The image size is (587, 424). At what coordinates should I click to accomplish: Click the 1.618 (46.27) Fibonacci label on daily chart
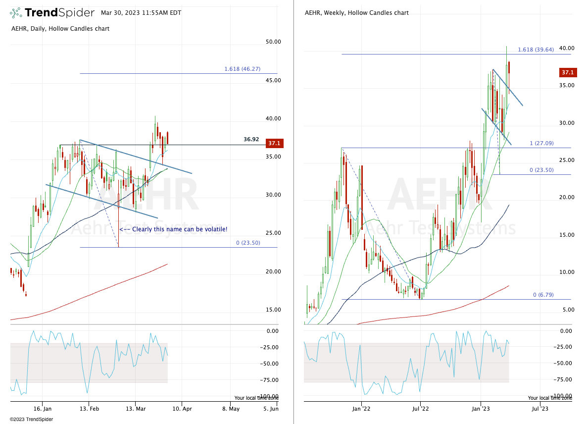tap(242, 69)
